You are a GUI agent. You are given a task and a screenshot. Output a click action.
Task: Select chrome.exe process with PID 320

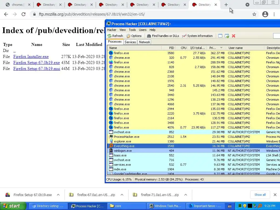click(x=193, y=58)
